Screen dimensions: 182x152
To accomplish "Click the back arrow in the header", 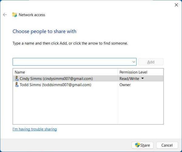I will [x=5, y=15].
